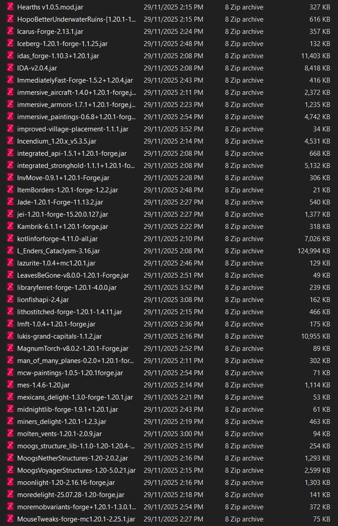
Task: Click the file icon for IDA-v2.0.4.jar
Action: [x=10, y=68]
